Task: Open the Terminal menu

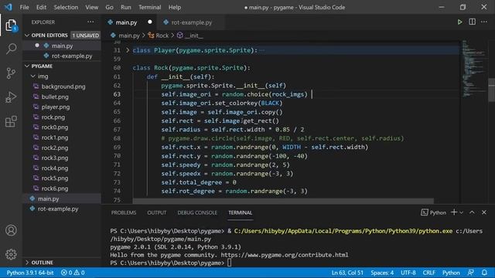Action: pyautogui.click(x=149, y=7)
